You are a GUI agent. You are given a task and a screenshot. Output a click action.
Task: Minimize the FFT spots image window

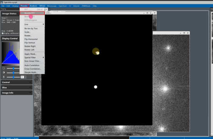pyautogui.click(x=180, y=33)
